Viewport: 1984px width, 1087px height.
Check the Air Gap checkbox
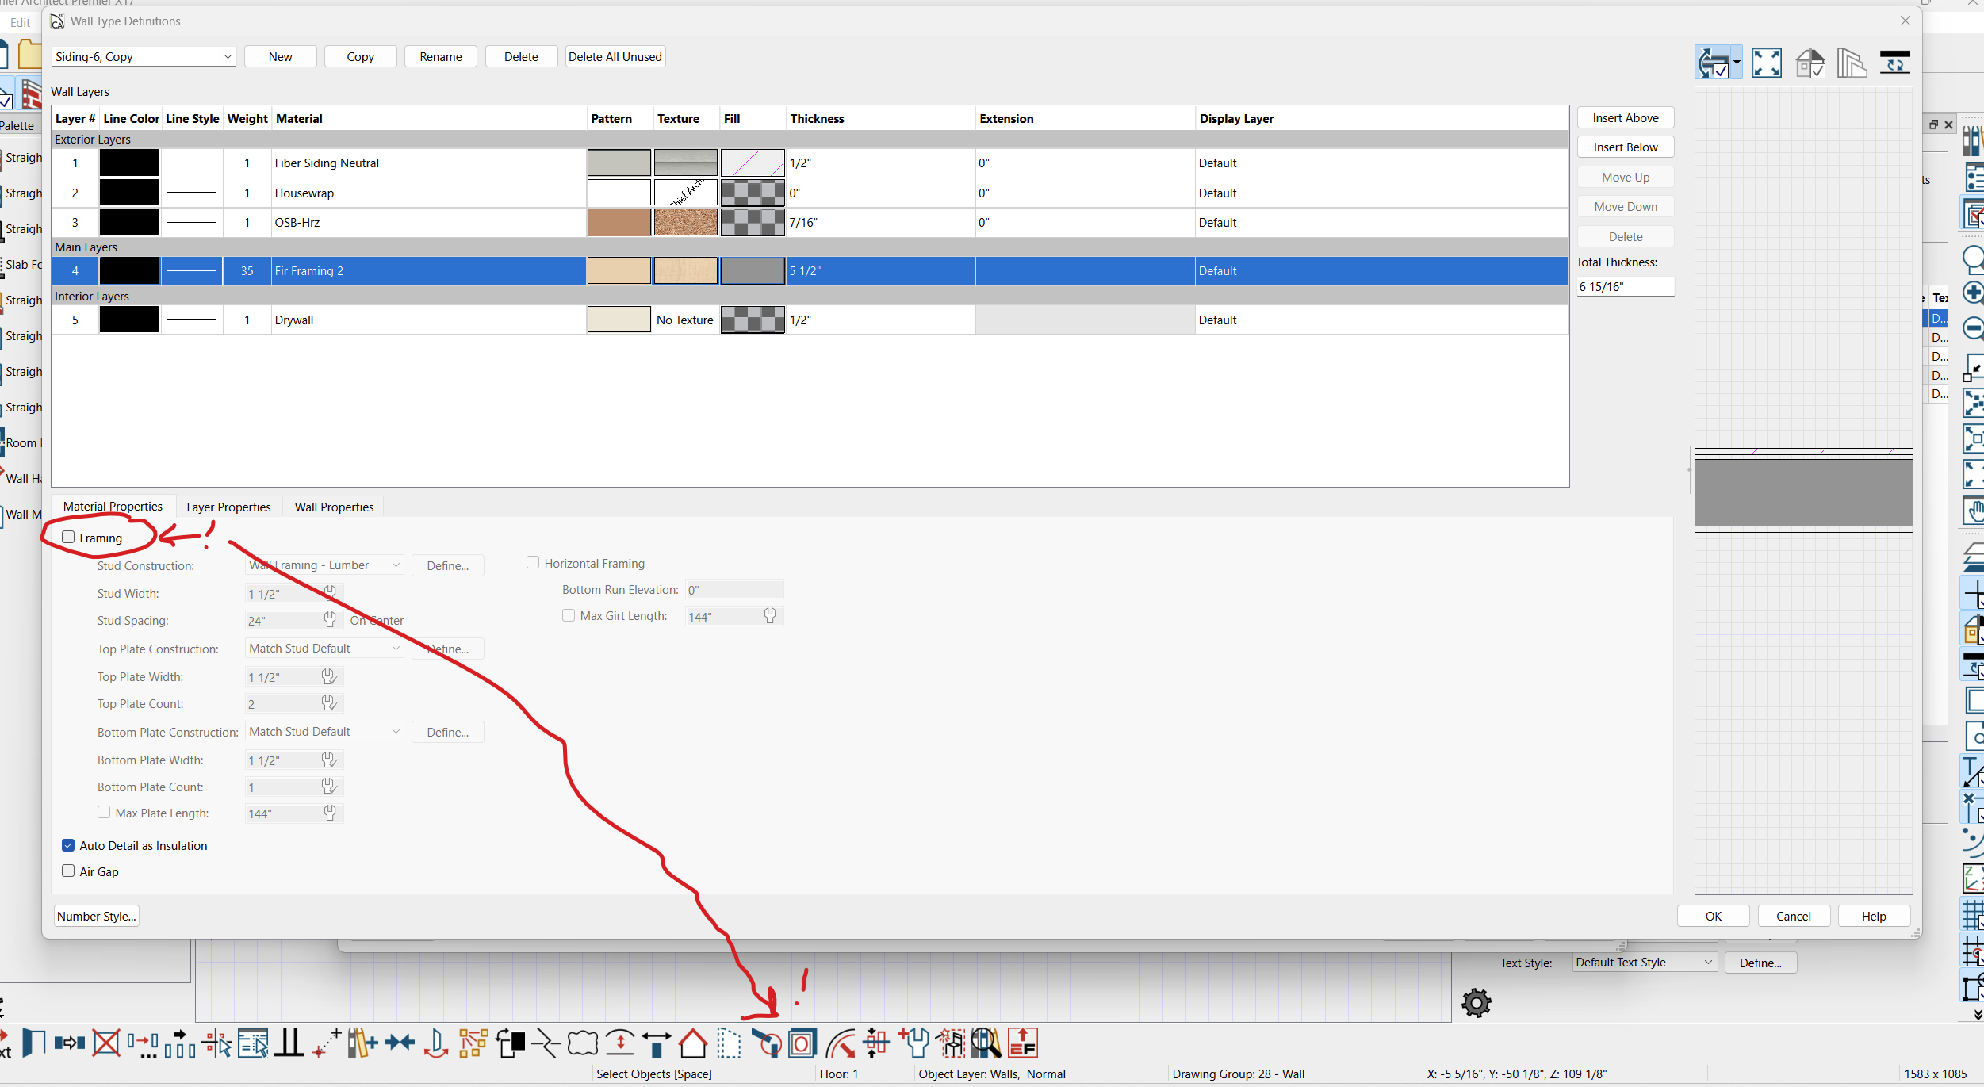69,871
